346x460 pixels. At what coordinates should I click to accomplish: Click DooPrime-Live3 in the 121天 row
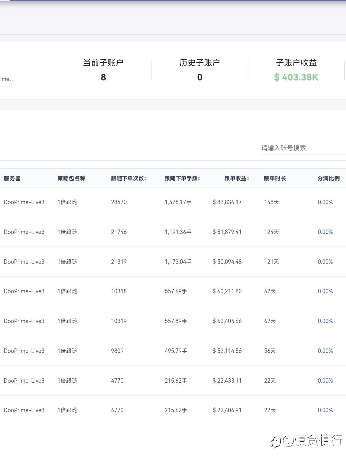coord(24,262)
